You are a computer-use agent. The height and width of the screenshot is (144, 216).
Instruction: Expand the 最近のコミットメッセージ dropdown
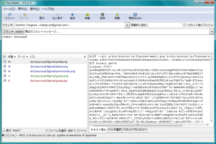pos(211,32)
